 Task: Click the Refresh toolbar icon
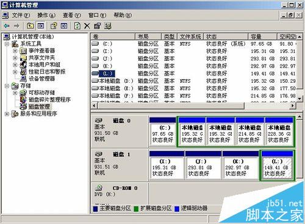(77, 26)
